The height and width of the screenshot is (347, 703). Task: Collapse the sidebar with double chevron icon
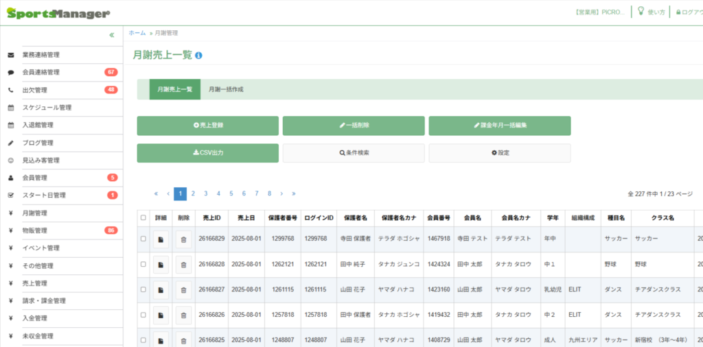(x=112, y=35)
